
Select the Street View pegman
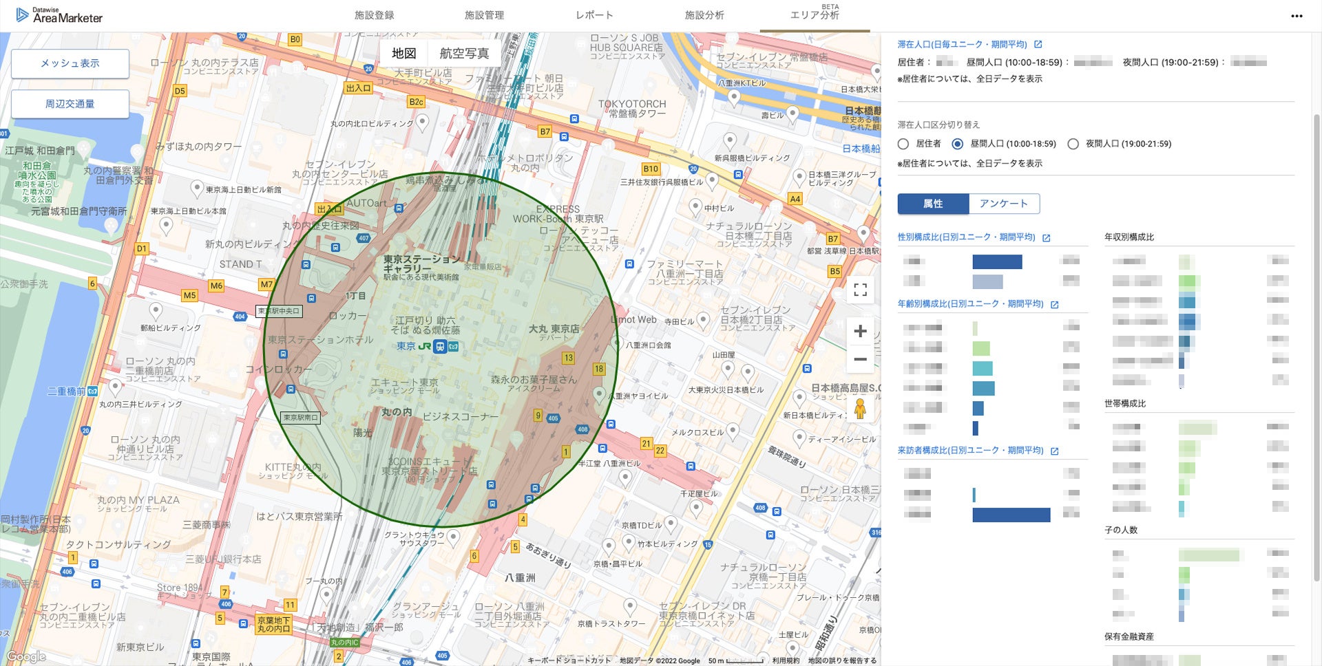tap(860, 409)
